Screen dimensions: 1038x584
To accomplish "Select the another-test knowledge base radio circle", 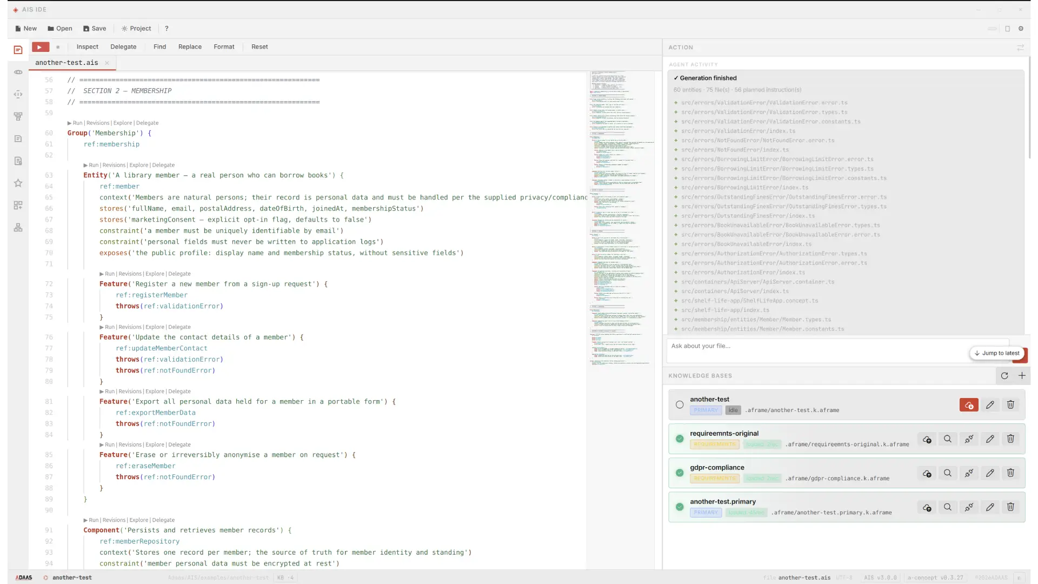I will click(680, 404).
